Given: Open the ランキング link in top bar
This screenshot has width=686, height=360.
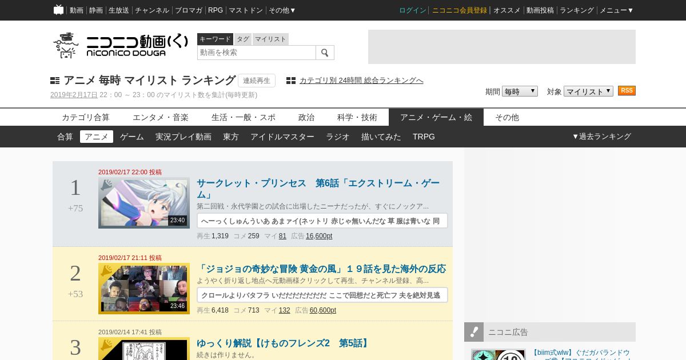Looking at the screenshot, I should tap(577, 10).
